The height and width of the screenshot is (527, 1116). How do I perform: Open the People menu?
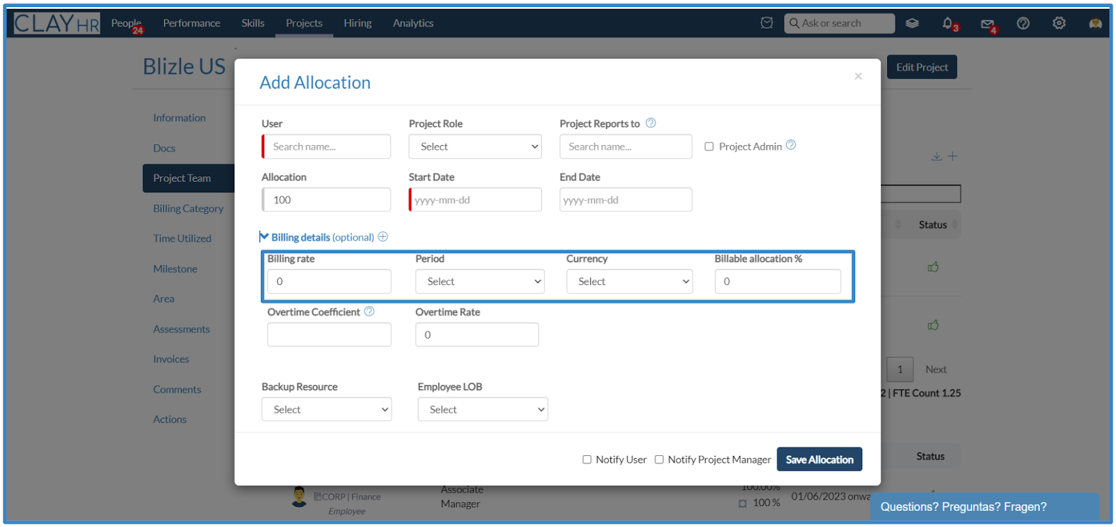[126, 23]
